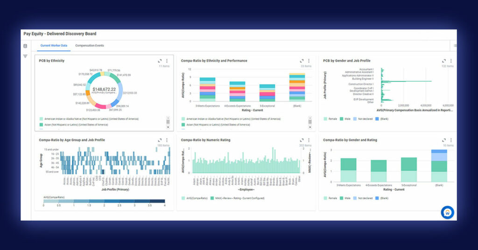Expand Compa-Ratio by Age Group and Job Profile

click(x=160, y=140)
